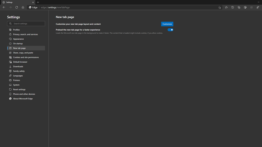Screen dimensions: 262x147
Task: Click the About Microsoft Edge logo icon
Action: click(10, 99)
